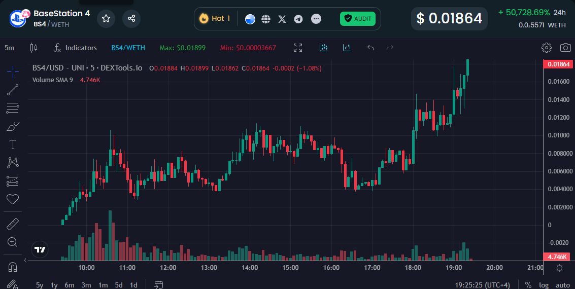Screen dimensions: 575x289
Task: Change the 5m chart interval
Action: click(10, 48)
